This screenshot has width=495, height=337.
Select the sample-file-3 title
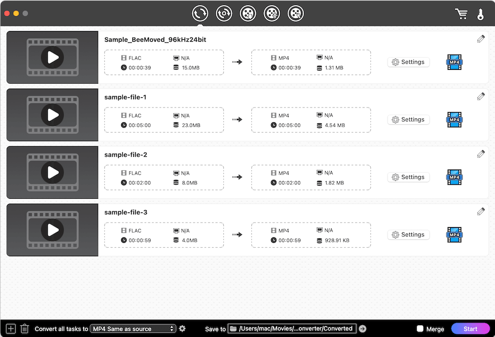coord(126,212)
